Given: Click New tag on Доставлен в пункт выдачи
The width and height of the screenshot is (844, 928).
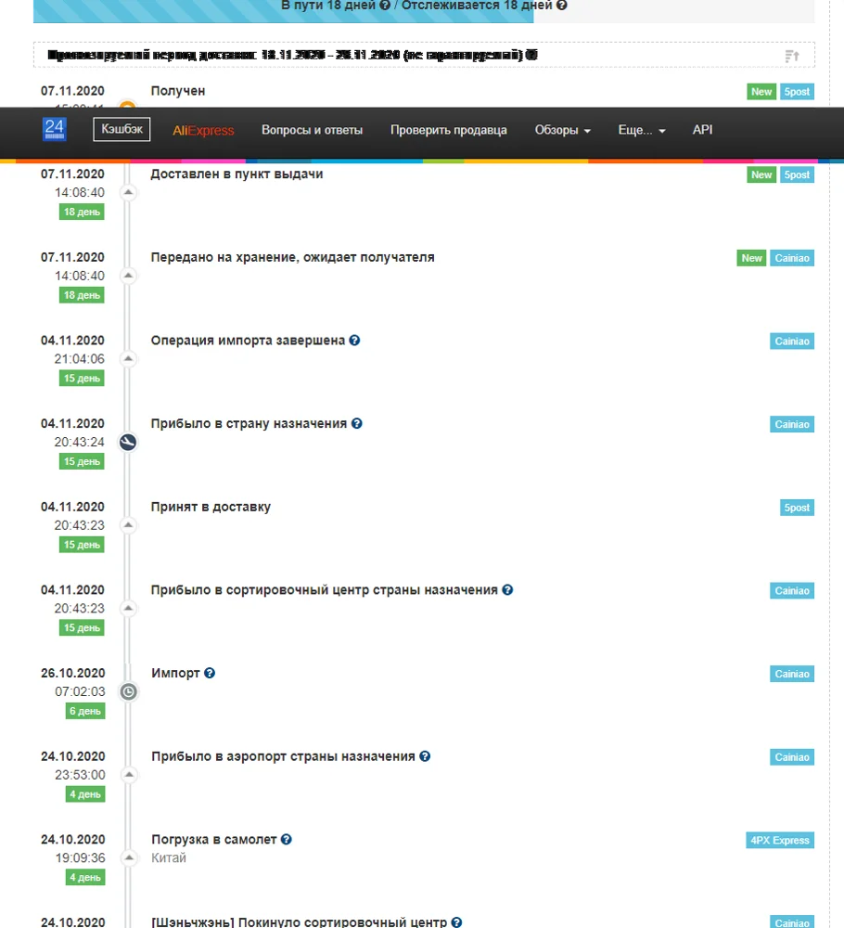Looking at the screenshot, I should pos(761,174).
